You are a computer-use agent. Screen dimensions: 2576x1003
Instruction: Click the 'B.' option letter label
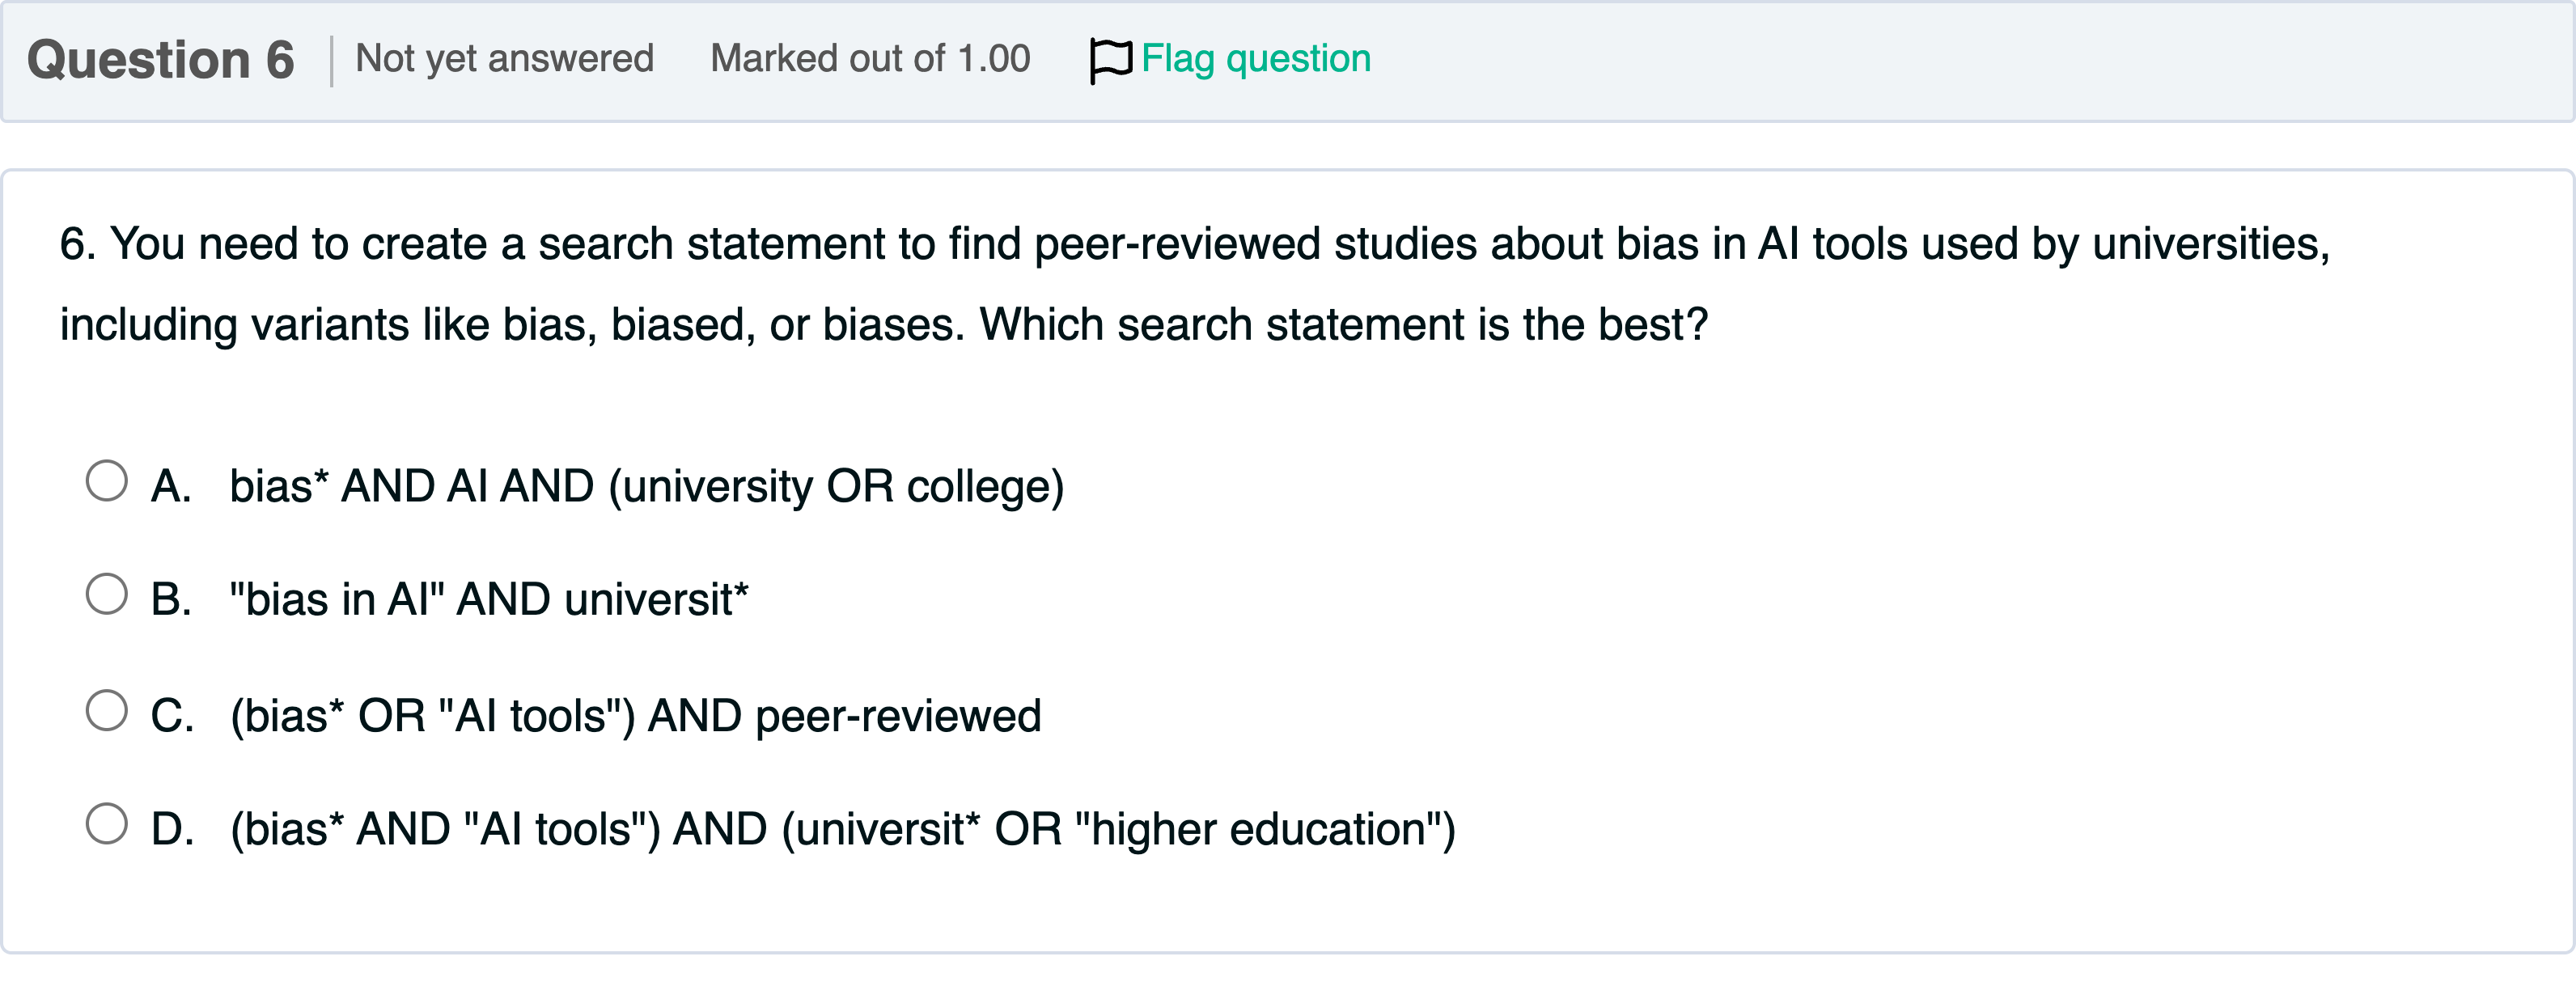[171, 600]
